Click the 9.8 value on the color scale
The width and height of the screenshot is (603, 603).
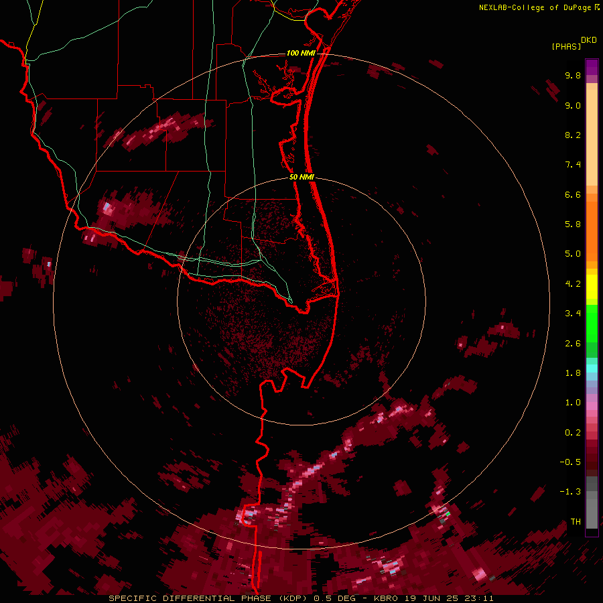pos(573,75)
